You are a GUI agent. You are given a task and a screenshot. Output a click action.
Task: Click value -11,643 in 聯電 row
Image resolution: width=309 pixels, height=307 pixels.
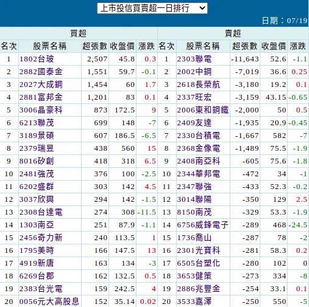tap(245, 59)
